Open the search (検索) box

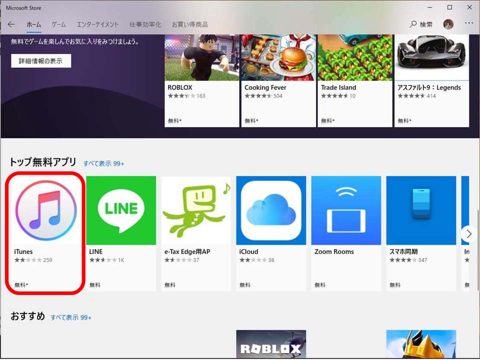[x=421, y=24]
